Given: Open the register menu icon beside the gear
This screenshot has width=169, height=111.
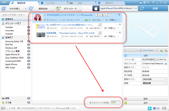Looking at the screenshot, I should coord(141,3).
